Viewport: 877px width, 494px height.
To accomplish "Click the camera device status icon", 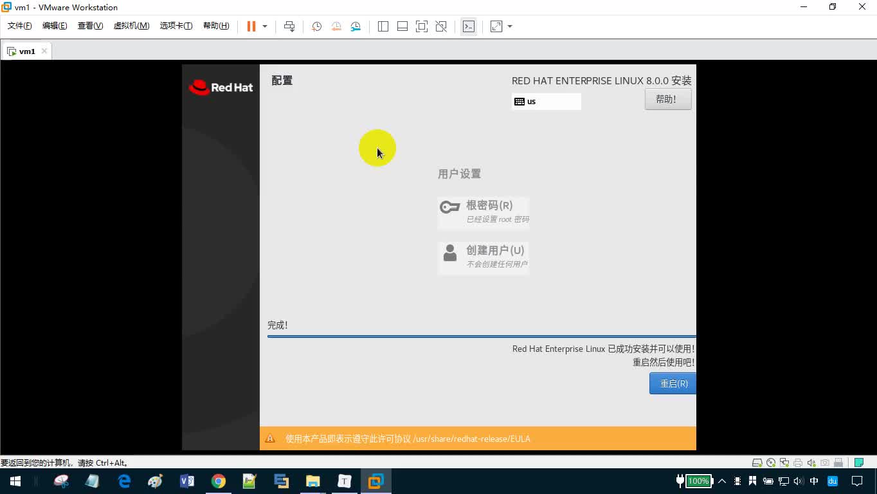I will [x=824, y=462].
